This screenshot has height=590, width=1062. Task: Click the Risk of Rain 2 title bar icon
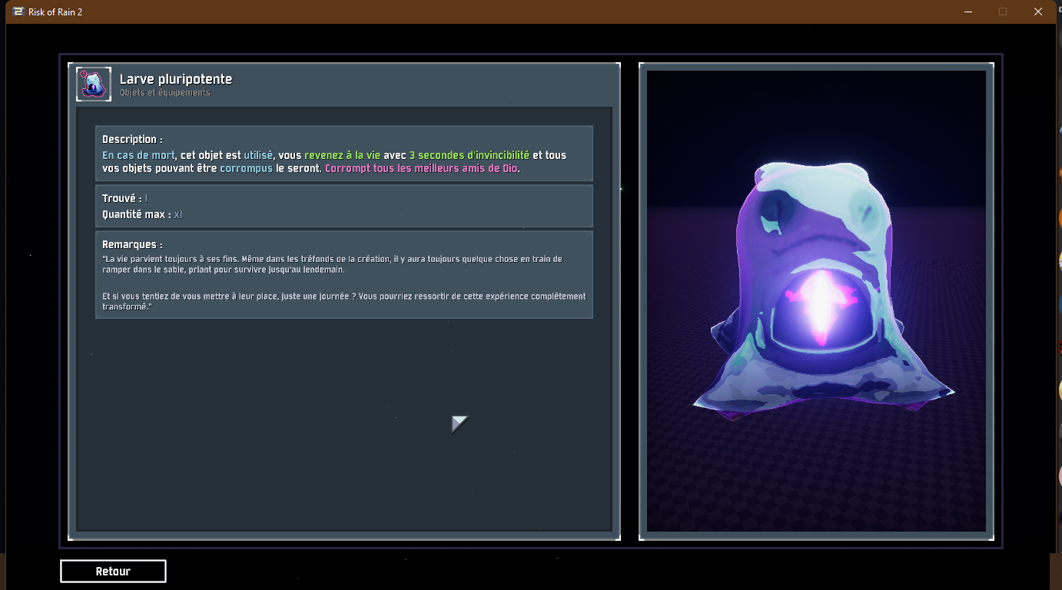[18, 12]
